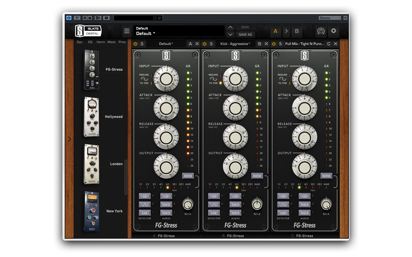
Task: Enable Dist 2 on the third FG-Stress
Action: tap(304, 204)
